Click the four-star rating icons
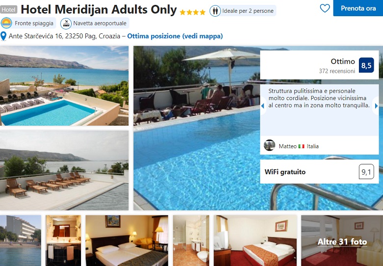Viewport: 383px width, 266px height. tap(192, 12)
